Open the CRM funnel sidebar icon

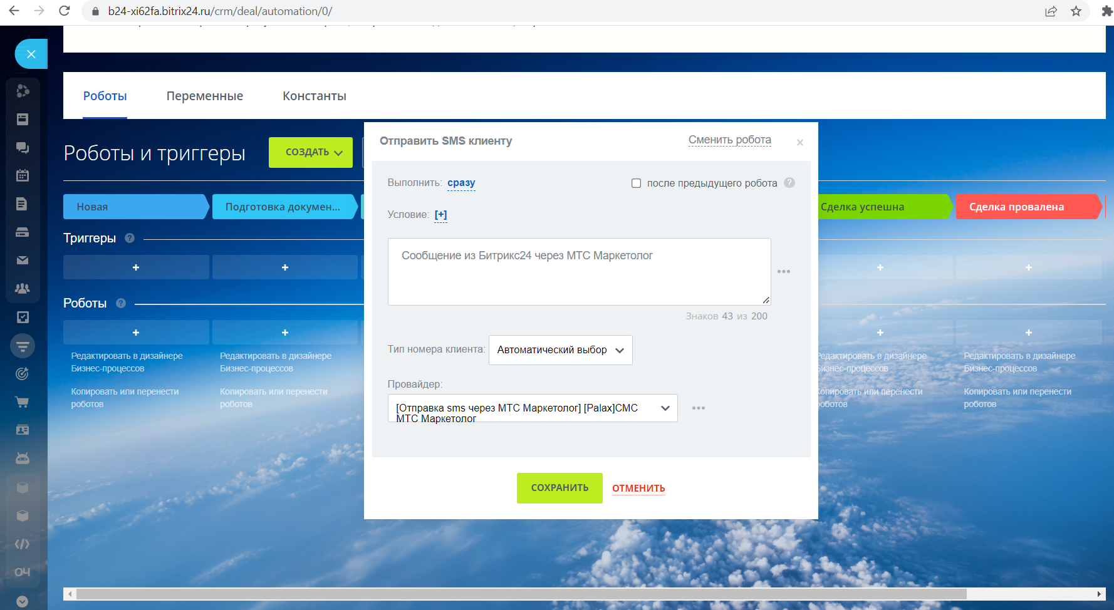tap(23, 346)
